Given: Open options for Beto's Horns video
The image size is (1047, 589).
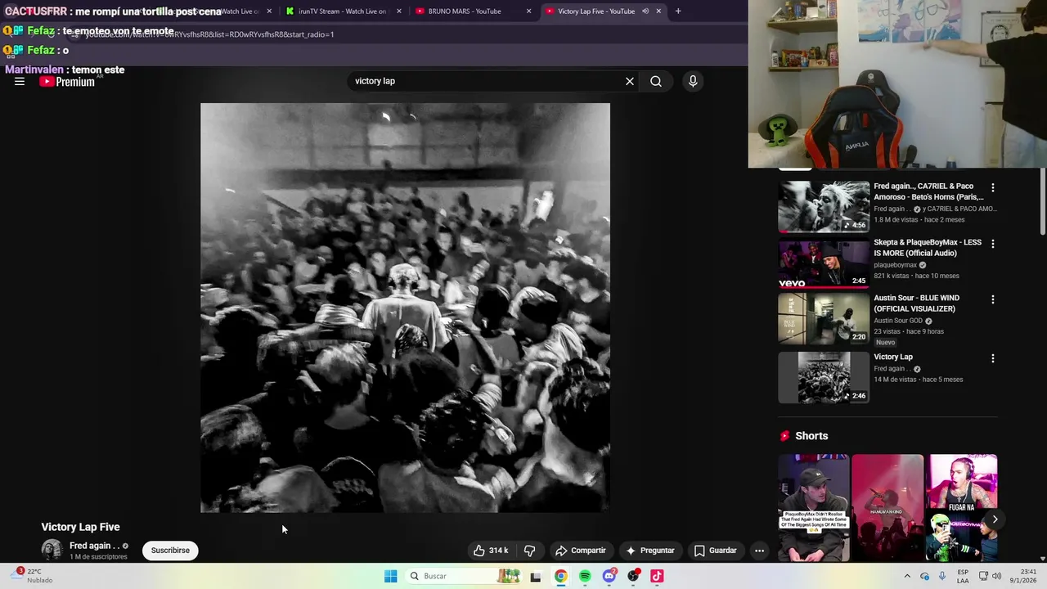Looking at the screenshot, I should [993, 188].
